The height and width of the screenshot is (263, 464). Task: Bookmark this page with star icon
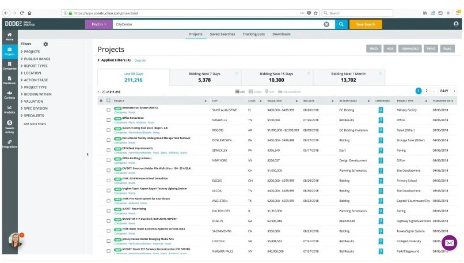pos(315,13)
